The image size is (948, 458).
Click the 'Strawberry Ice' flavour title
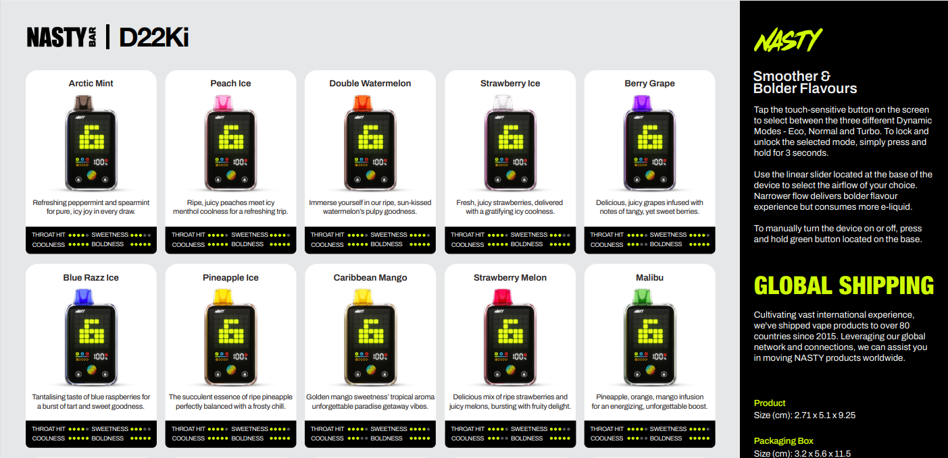[510, 84]
